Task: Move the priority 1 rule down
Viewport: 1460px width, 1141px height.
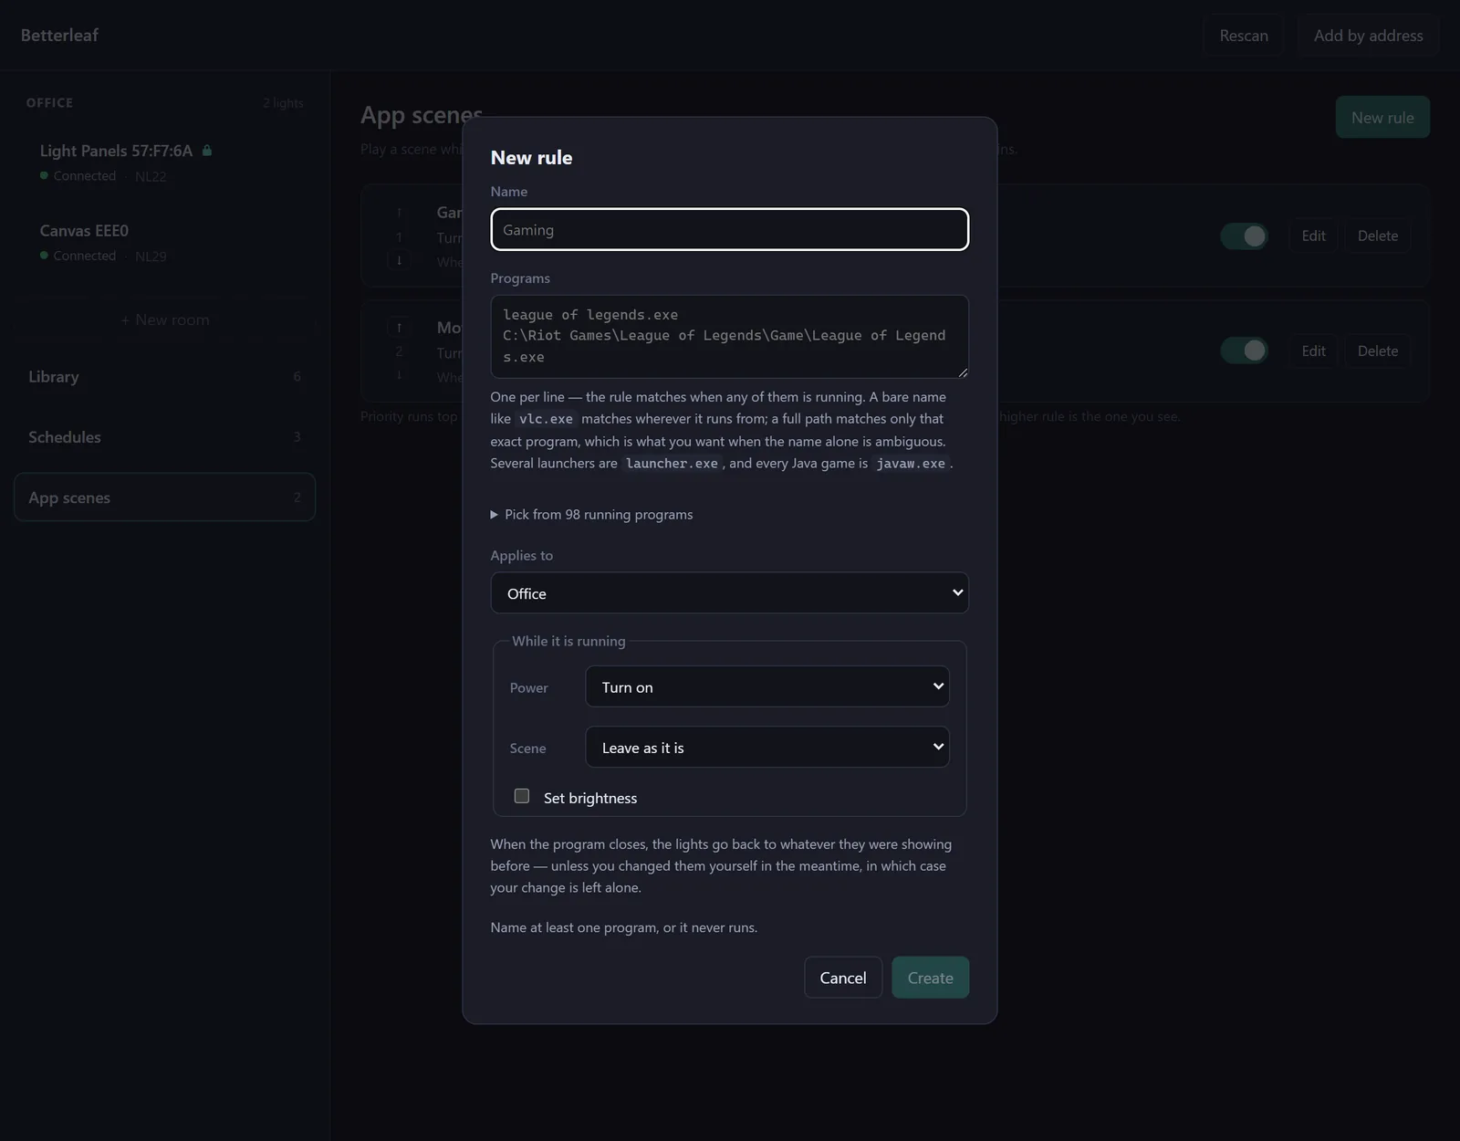Action: tap(399, 260)
